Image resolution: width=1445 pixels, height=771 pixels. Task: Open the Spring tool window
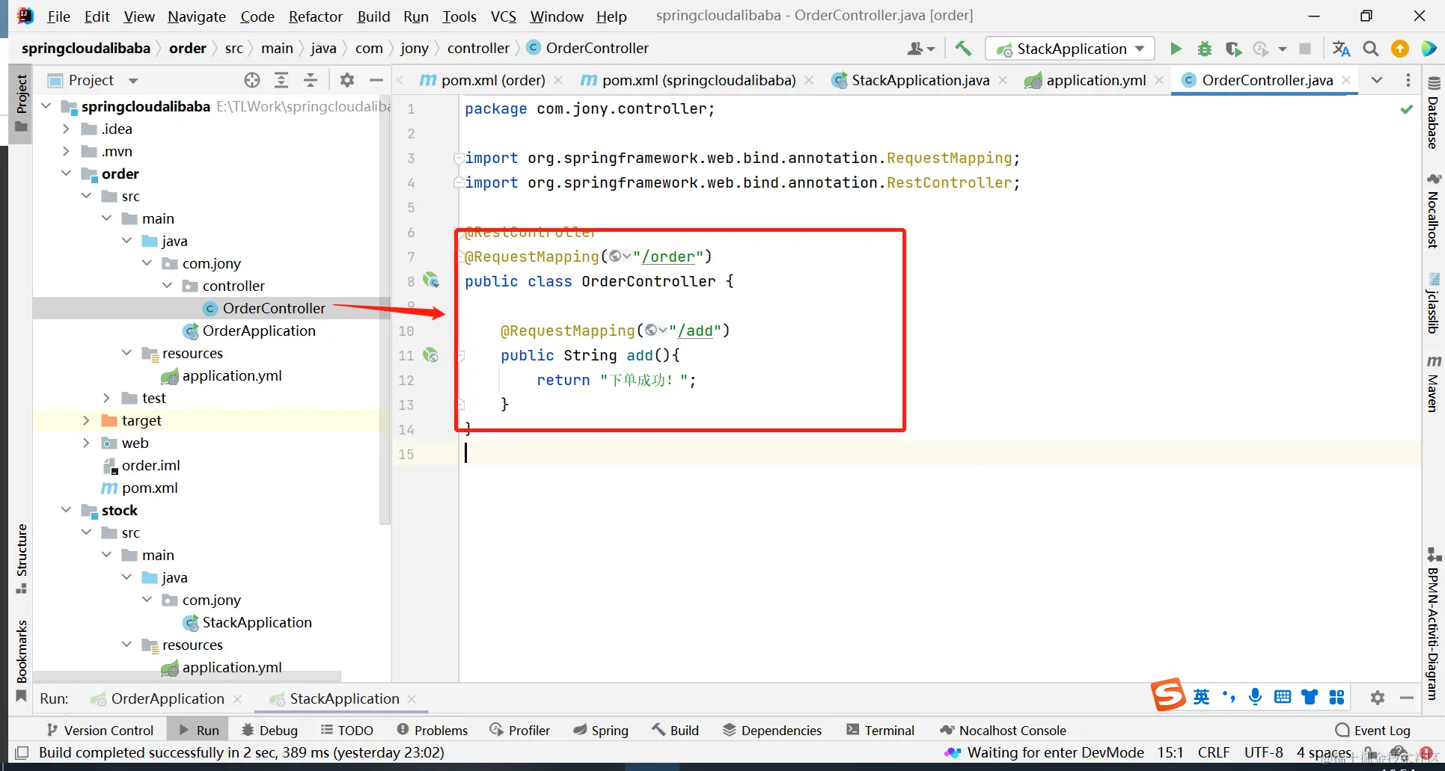click(600, 730)
